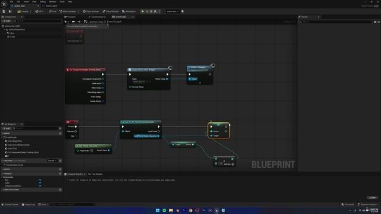The image size is (381, 214).
Task: Collapse the EventGraph tree entry
Action: coord(2,137)
